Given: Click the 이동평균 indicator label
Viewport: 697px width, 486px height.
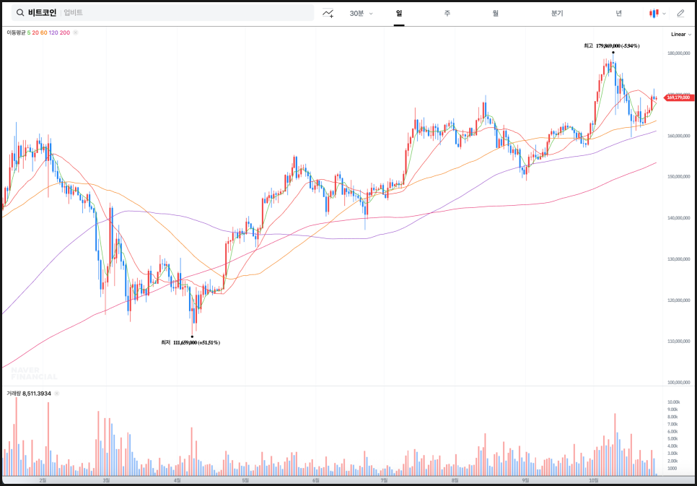Looking at the screenshot, I should [16, 32].
